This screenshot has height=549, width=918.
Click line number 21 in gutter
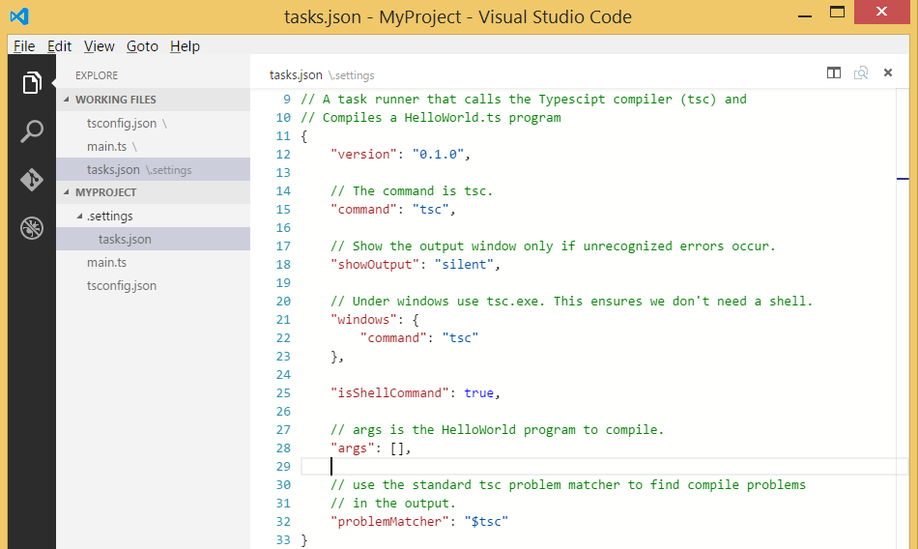tap(283, 319)
